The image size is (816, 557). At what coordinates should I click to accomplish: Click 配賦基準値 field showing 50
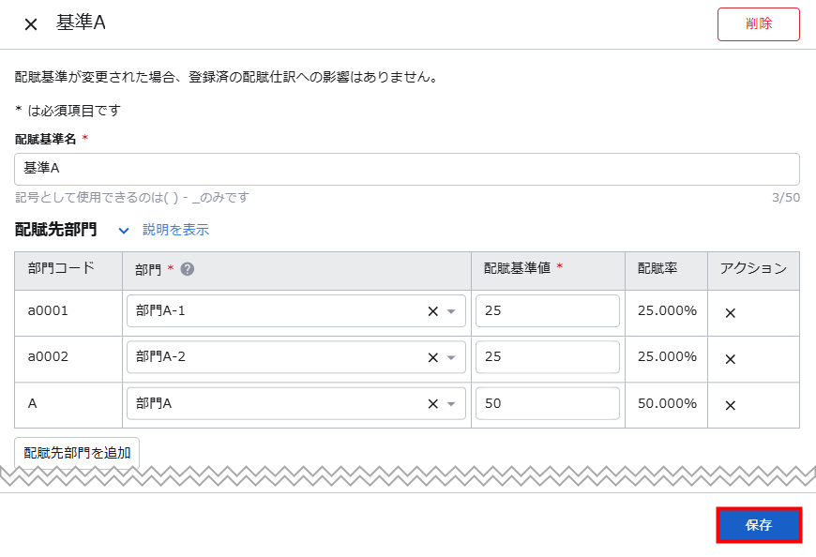(547, 404)
